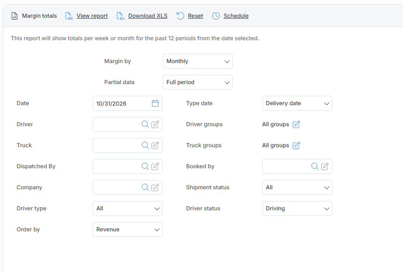
Task: Open the Driver type dropdown
Action: coord(128,208)
